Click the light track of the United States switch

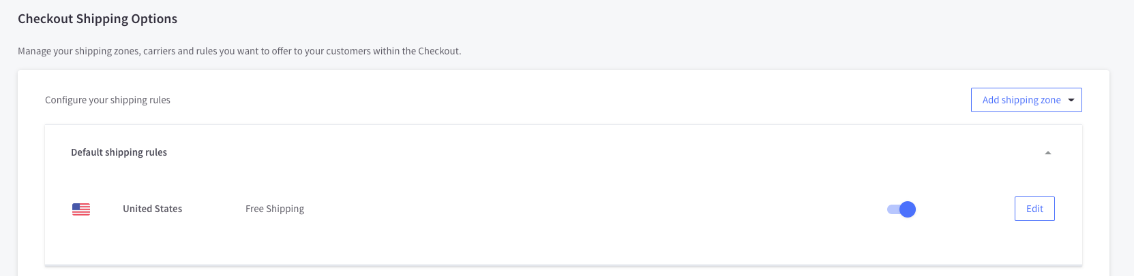click(893, 209)
